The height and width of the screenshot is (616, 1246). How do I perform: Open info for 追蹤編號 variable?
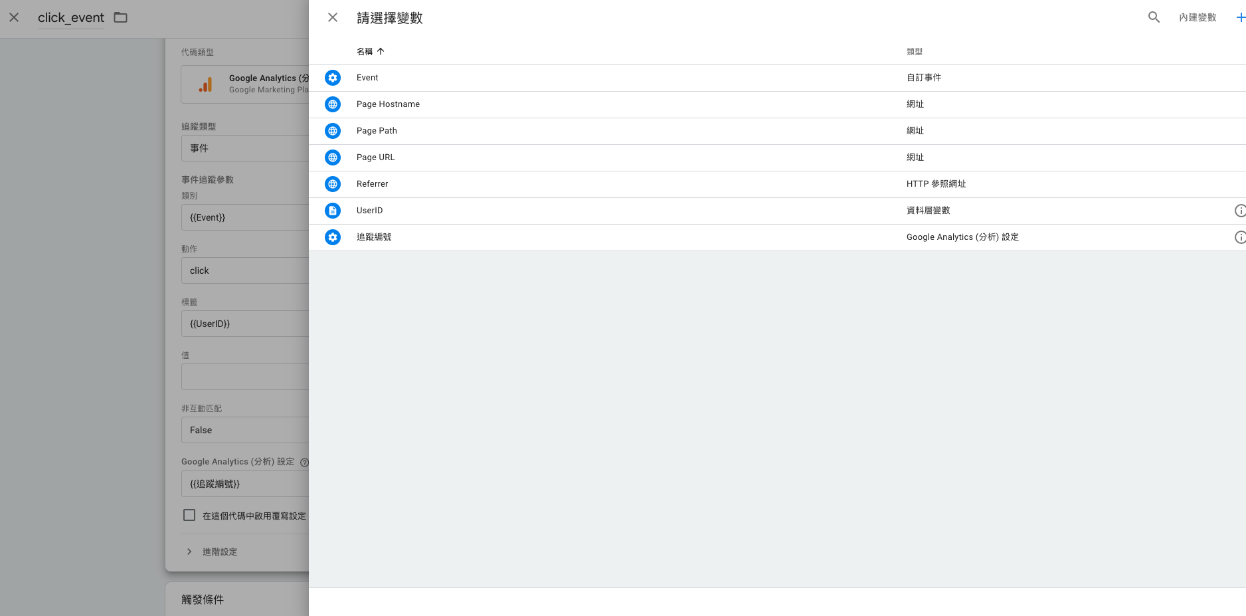tap(1240, 237)
